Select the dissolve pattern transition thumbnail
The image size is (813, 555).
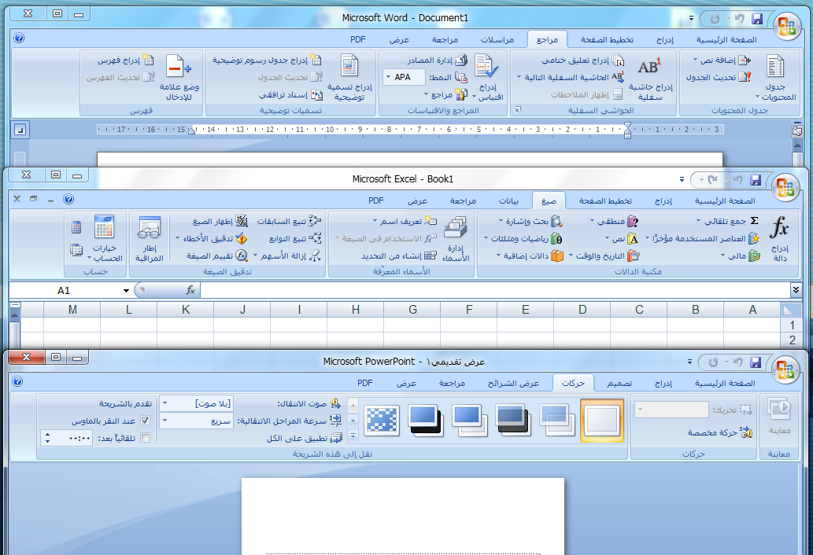click(x=382, y=420)
